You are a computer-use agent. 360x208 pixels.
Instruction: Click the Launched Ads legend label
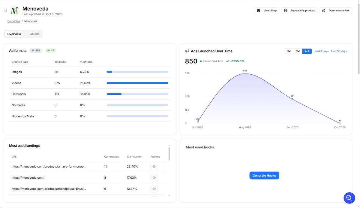point(213,61)
